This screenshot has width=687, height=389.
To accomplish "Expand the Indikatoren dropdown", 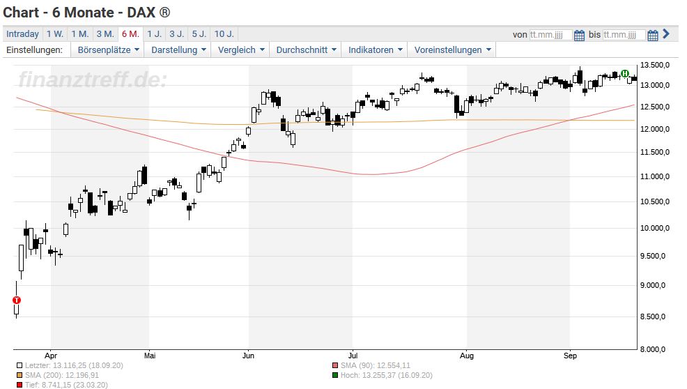I will (x=375, y=50).
